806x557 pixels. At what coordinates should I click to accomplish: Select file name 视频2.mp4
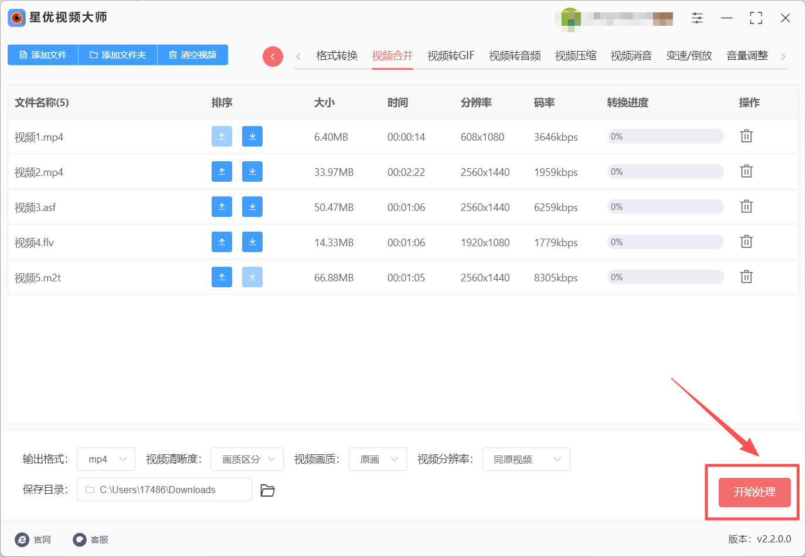(x=39, y=172)
